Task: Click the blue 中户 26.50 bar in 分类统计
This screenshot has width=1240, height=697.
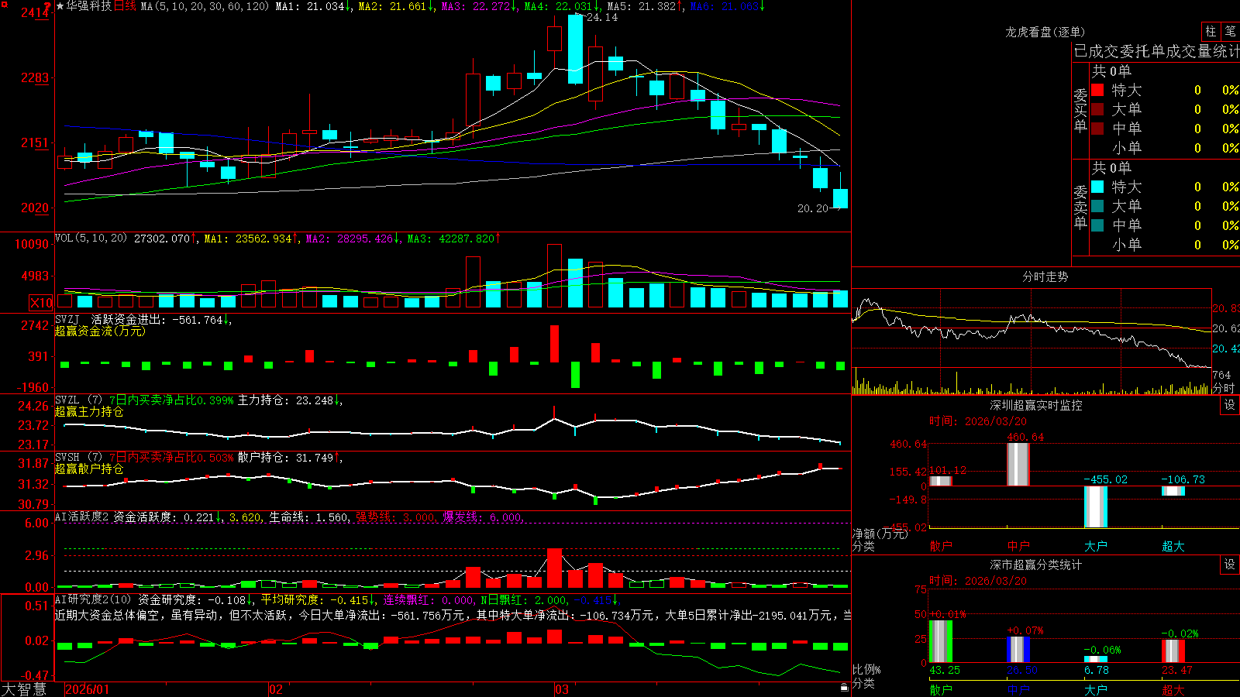Action: [x=1018, y=650]
